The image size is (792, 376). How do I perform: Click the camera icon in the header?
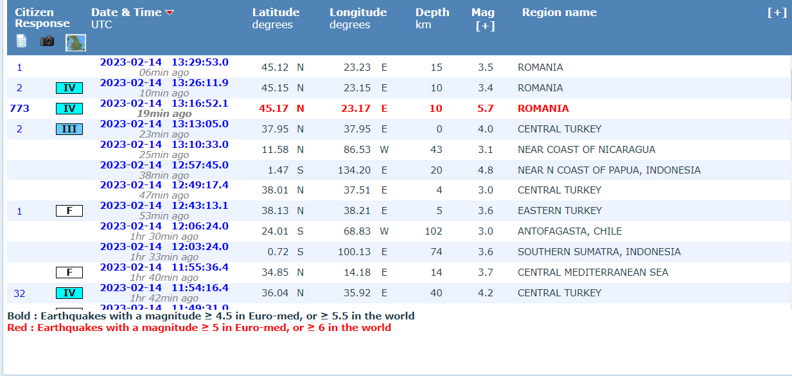tap(47, 41)
